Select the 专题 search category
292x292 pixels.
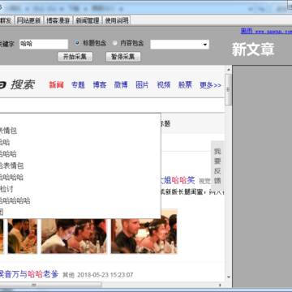[78, 85]
